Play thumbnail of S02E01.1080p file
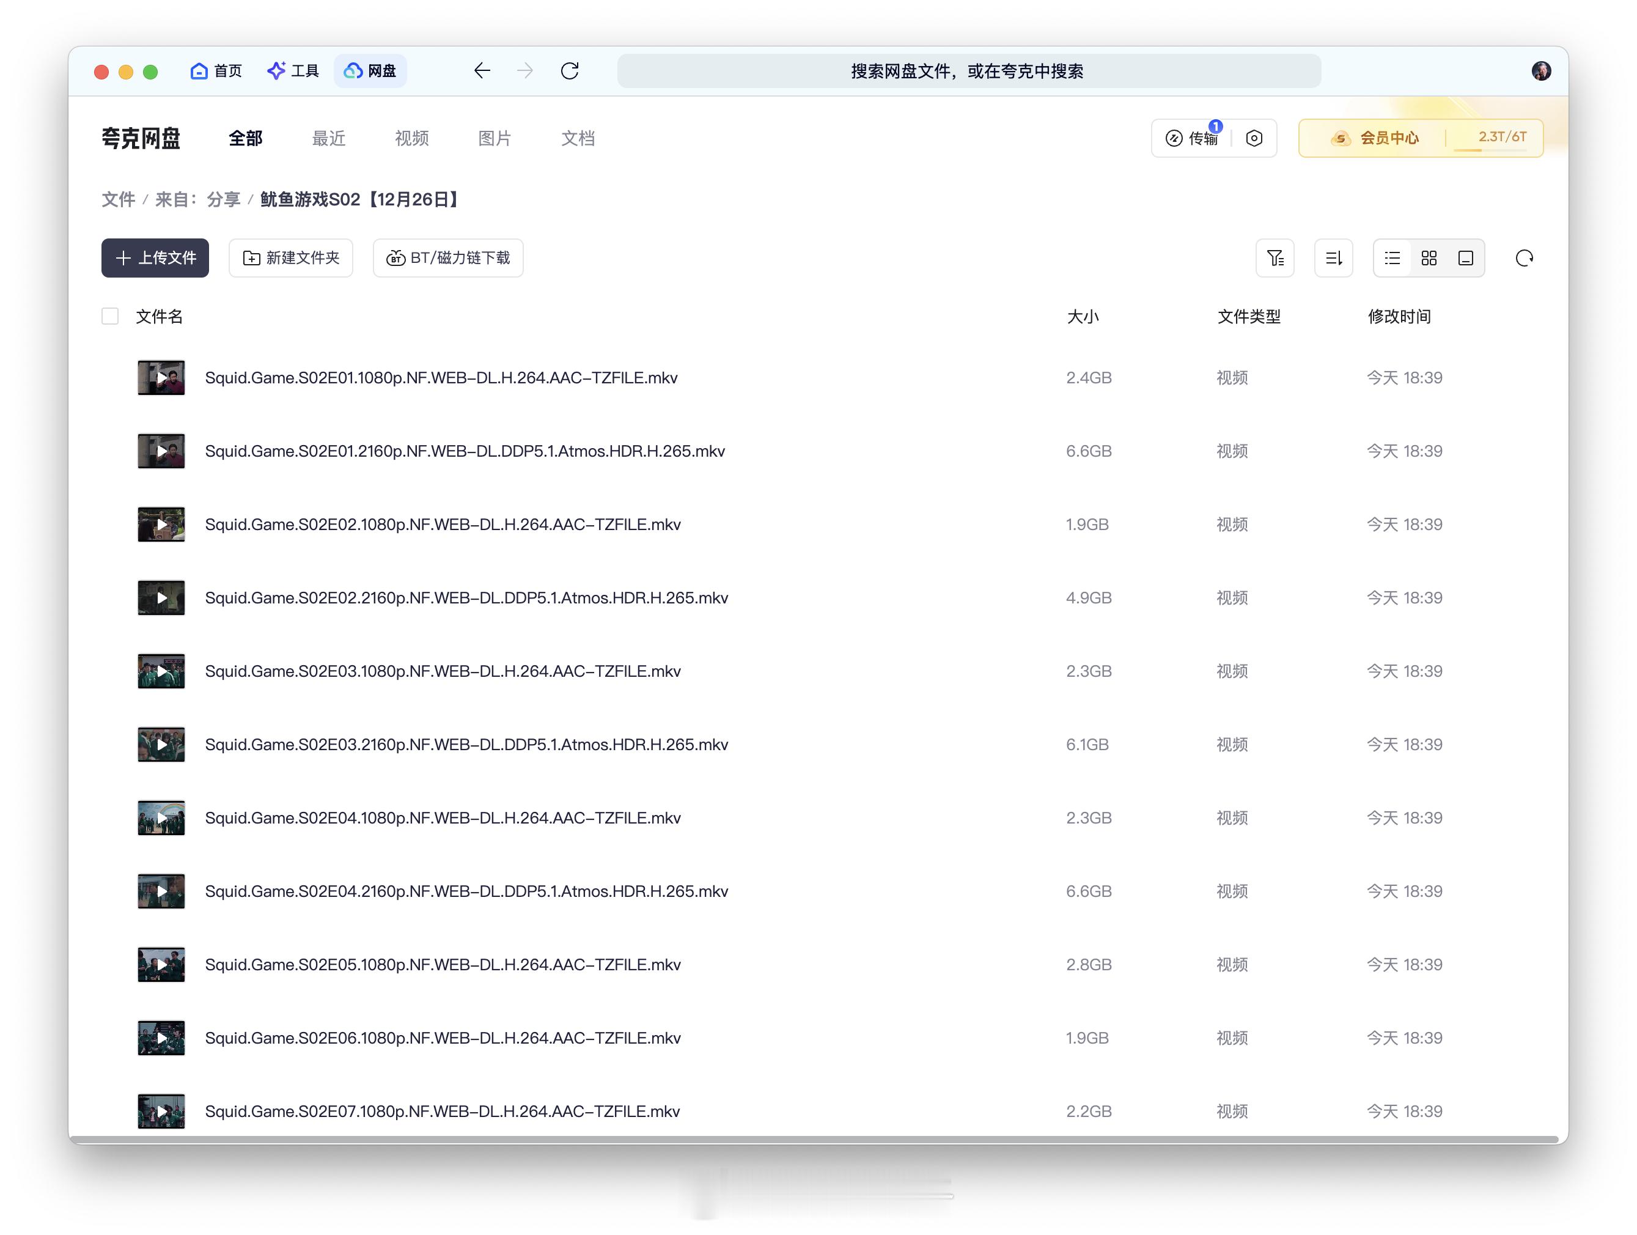Viewport: 1637px width, 1235px height. click(161, 378)
